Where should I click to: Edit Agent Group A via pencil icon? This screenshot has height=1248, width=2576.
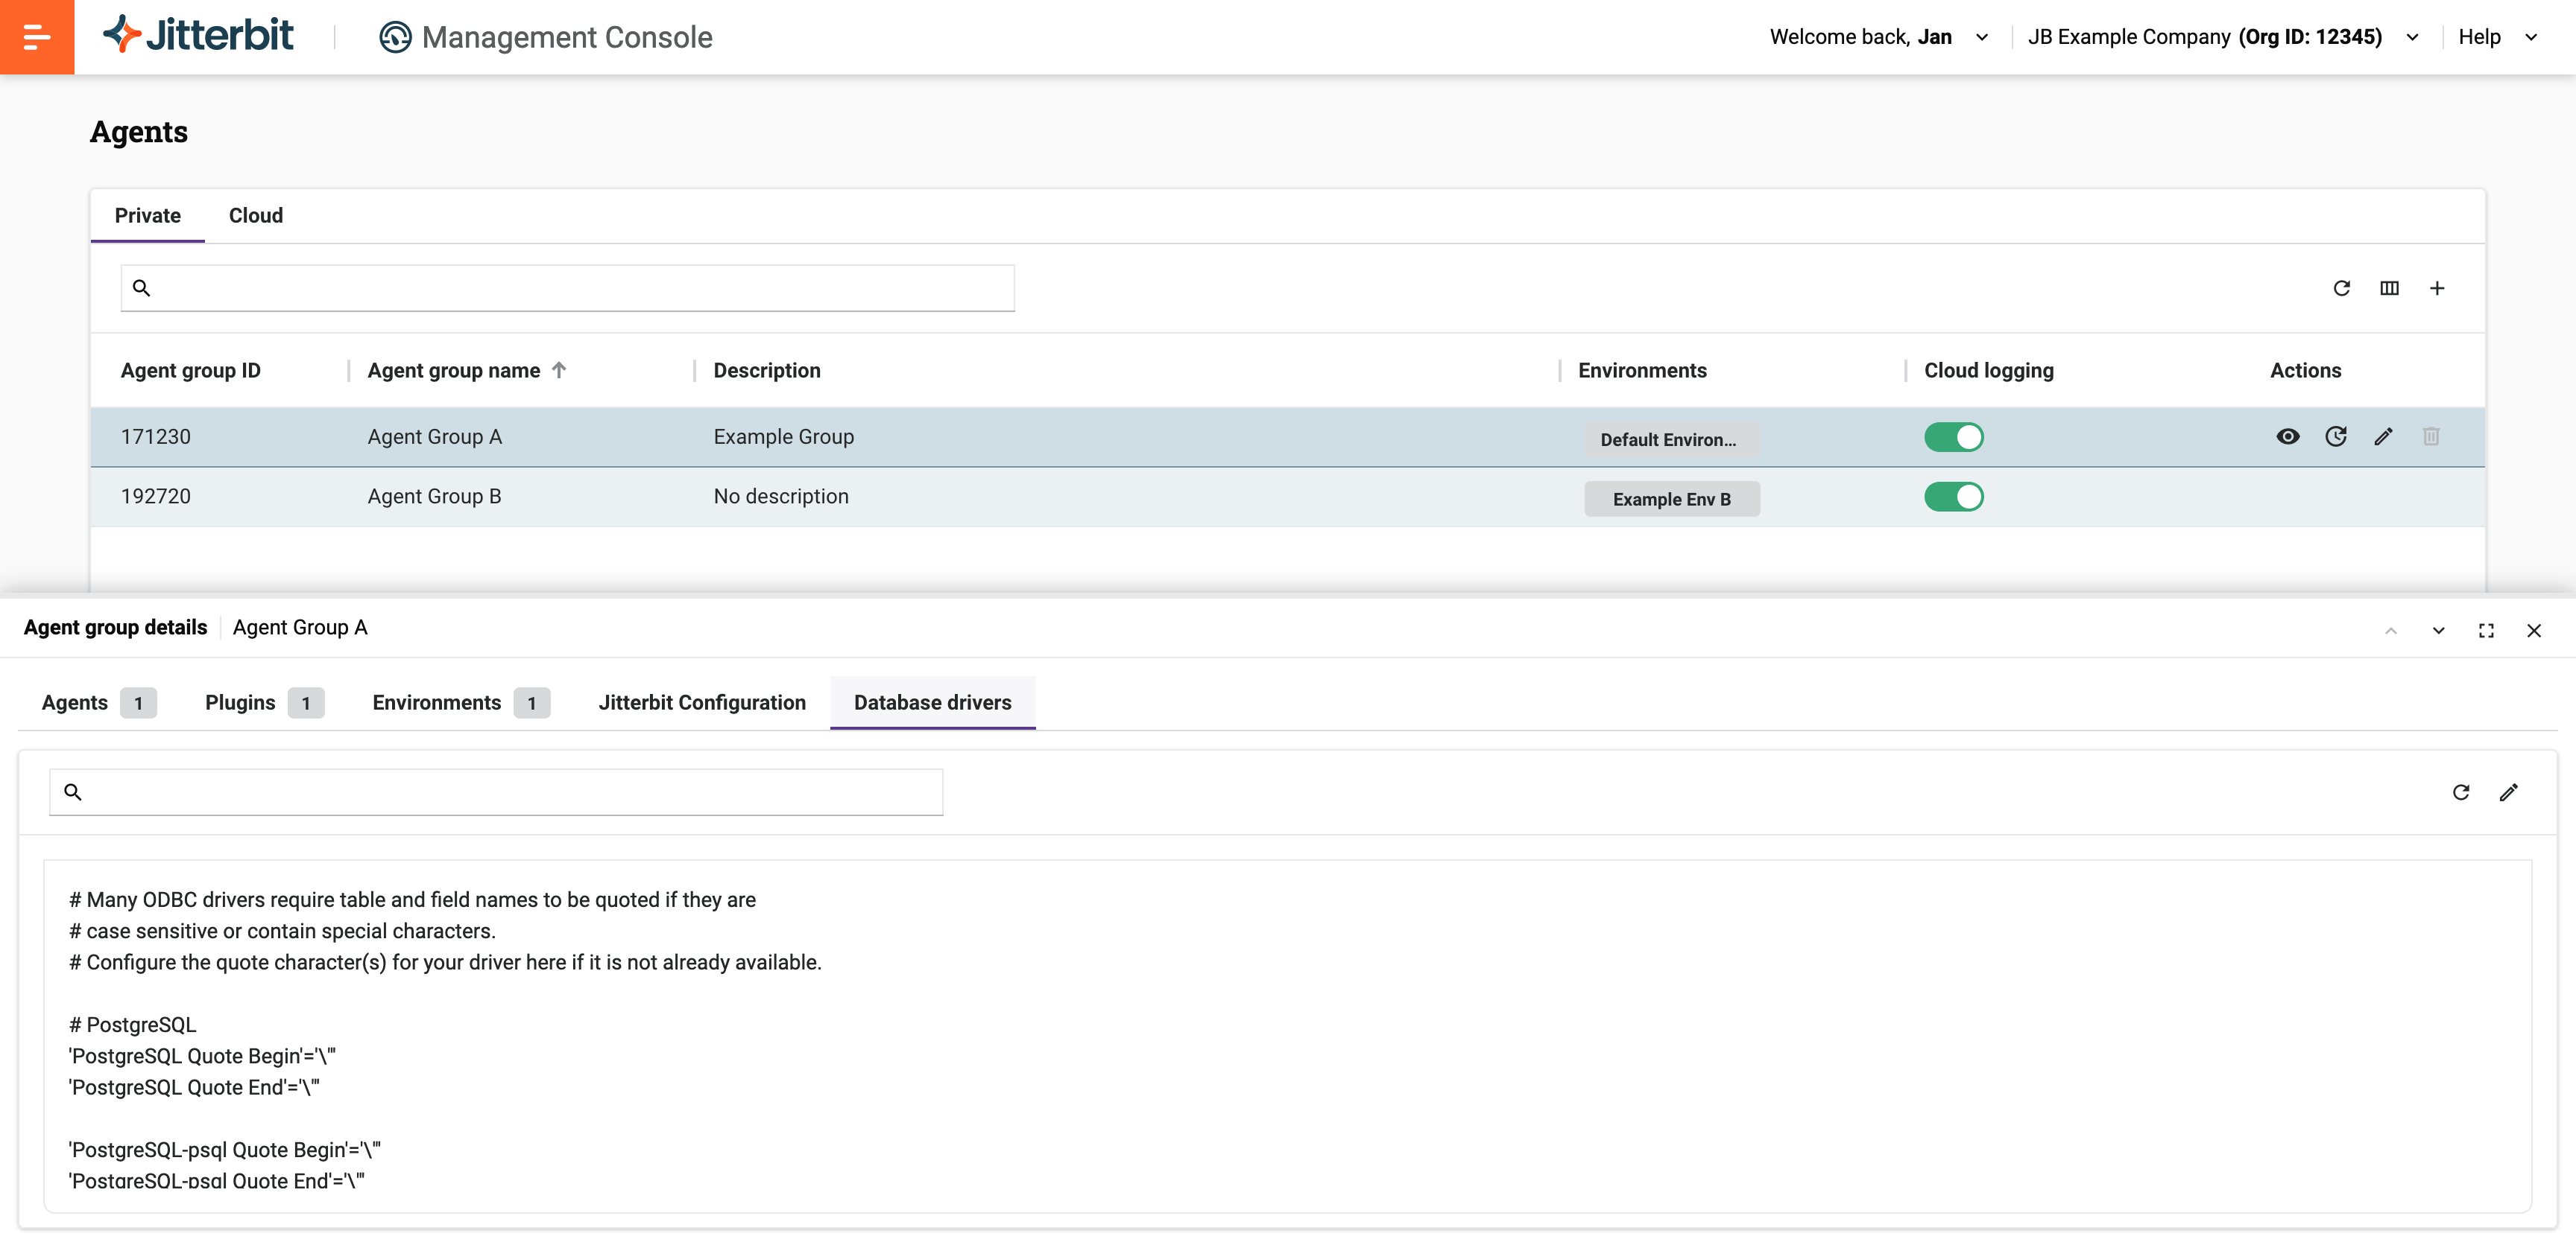2384,436
